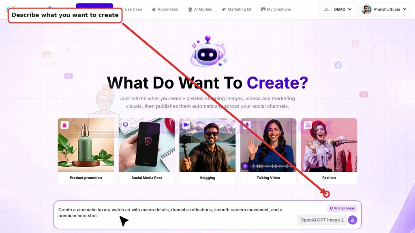The image size is (415, 233).
Task: Click the robot mascot icon
Action: (x=208, y=51)
